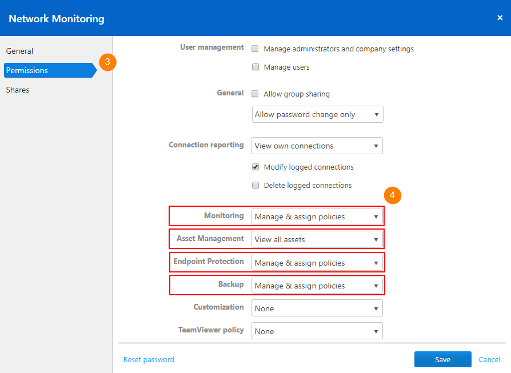This screenshot has width=511, height=373.
Task: Open the Shares tab
Action: 18,90
